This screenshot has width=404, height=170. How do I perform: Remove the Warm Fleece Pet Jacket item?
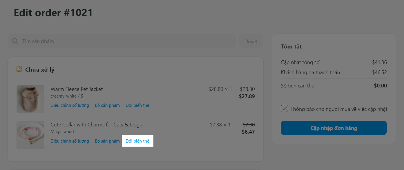click(x=107, y=105)
